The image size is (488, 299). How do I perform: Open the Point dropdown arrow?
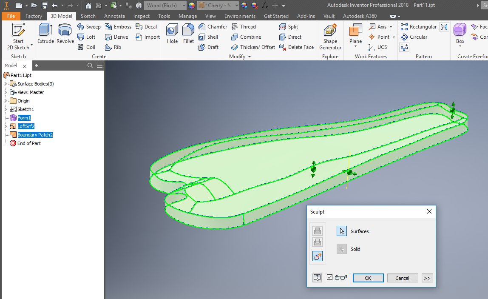click(x=394, y=37)
